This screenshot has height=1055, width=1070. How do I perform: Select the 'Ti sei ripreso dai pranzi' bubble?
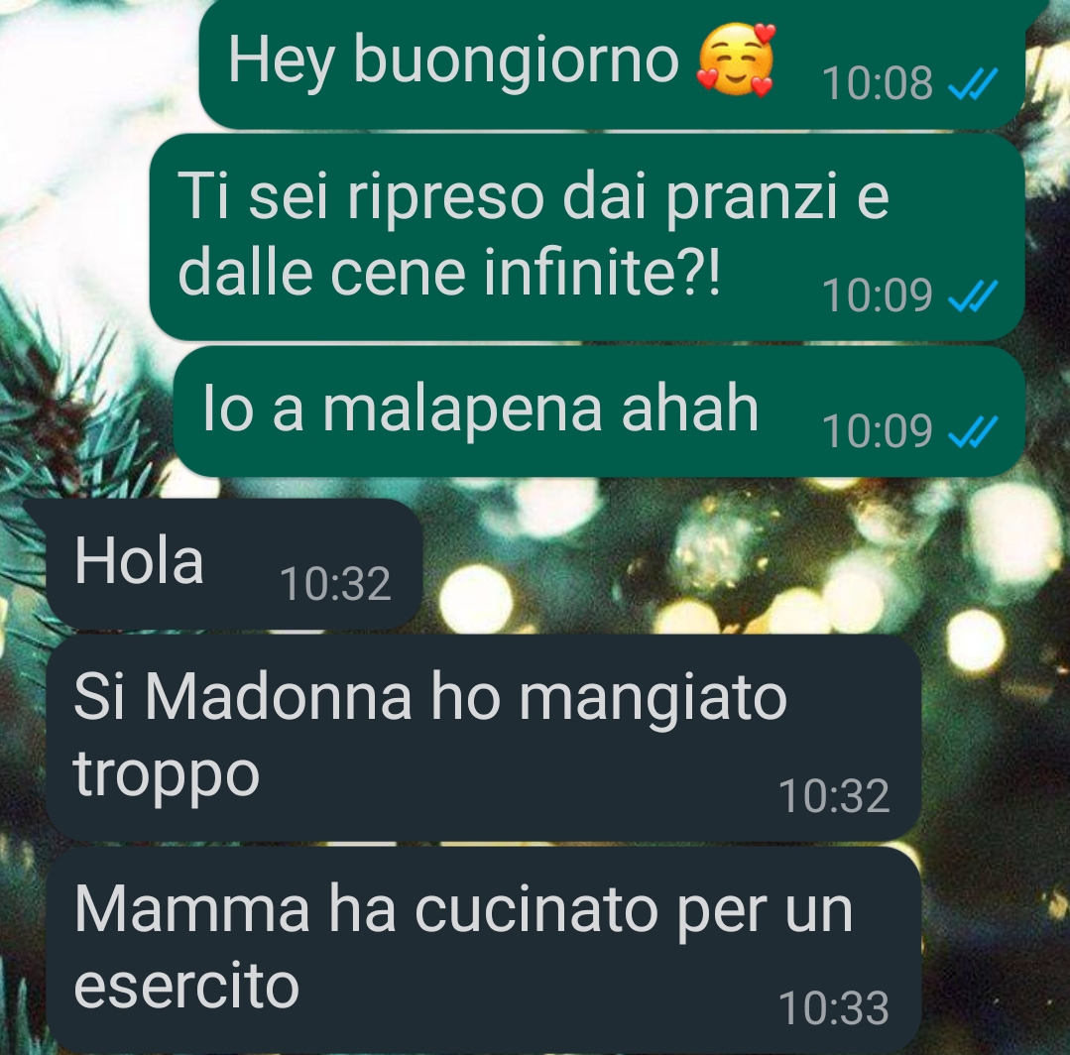point(587,236)
